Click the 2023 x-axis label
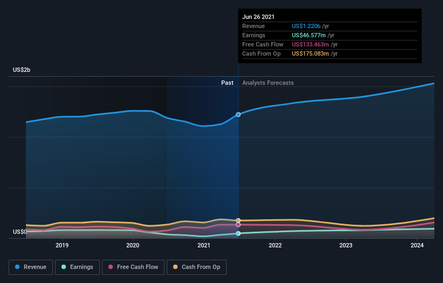The image size is (443, 283). [346, 245]
